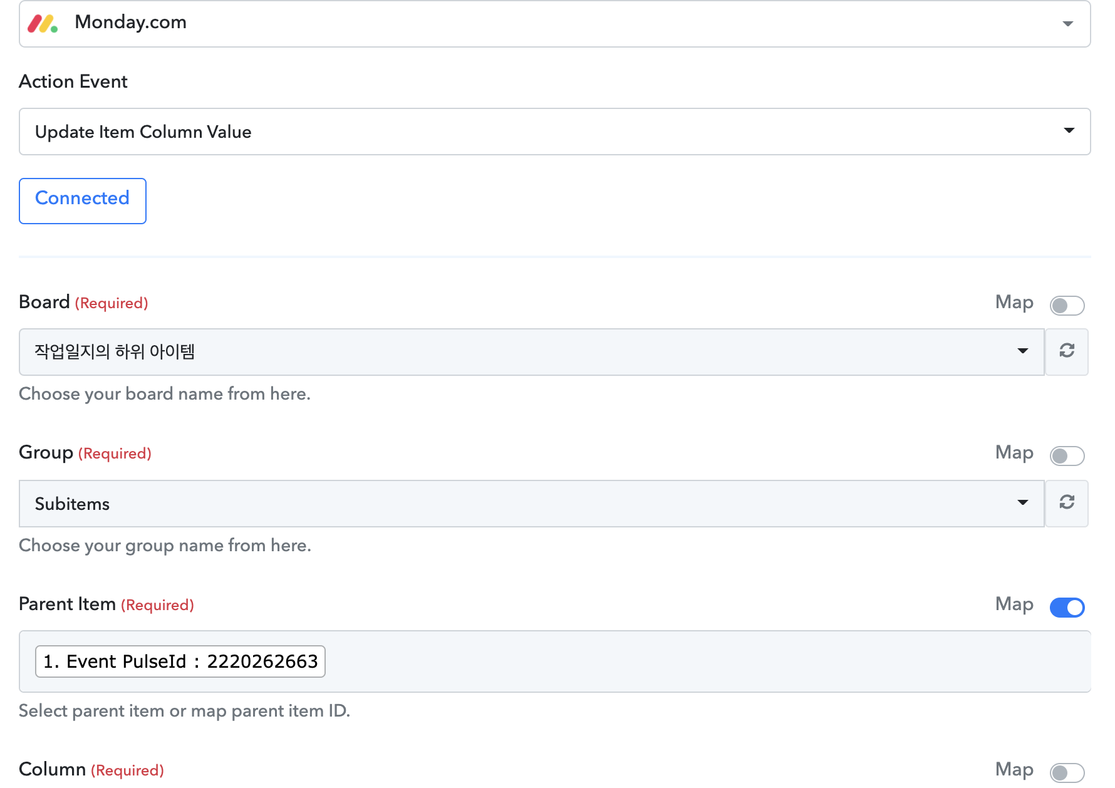
Task: Refresh the Board list
Action: (1067, 351)
